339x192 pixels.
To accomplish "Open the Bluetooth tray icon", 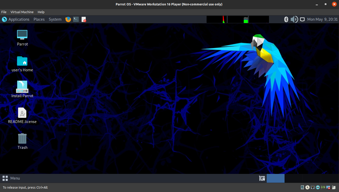I will point(286,19).
